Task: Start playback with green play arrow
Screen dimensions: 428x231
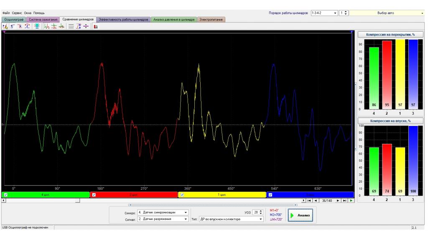Action: (351, 201)
